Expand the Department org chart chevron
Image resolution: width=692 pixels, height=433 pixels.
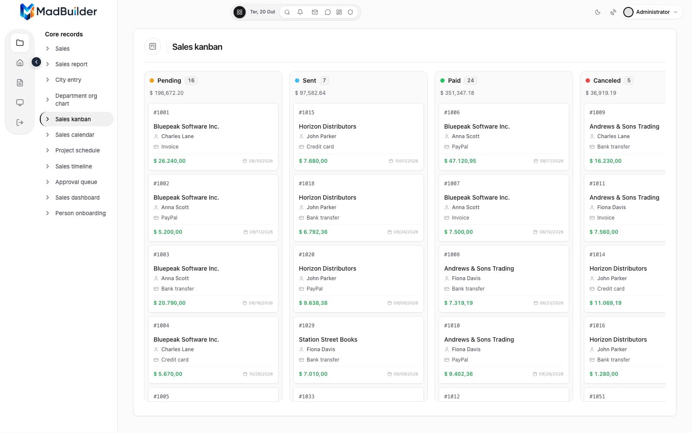click(x=48, y=100)
